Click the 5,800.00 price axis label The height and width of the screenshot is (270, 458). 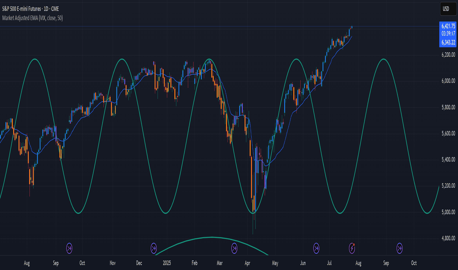pos(448,107)
